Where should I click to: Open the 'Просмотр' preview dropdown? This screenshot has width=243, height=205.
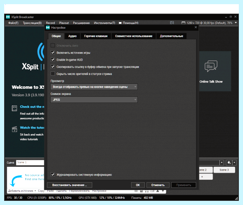pyautogui.click(x=94, y=87)
